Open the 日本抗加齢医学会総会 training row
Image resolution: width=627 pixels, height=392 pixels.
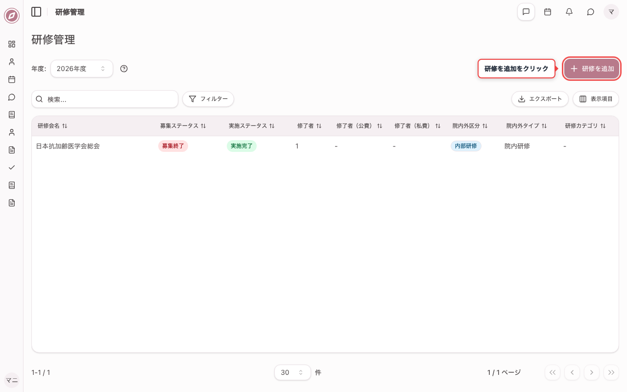(x=325, y=146)
